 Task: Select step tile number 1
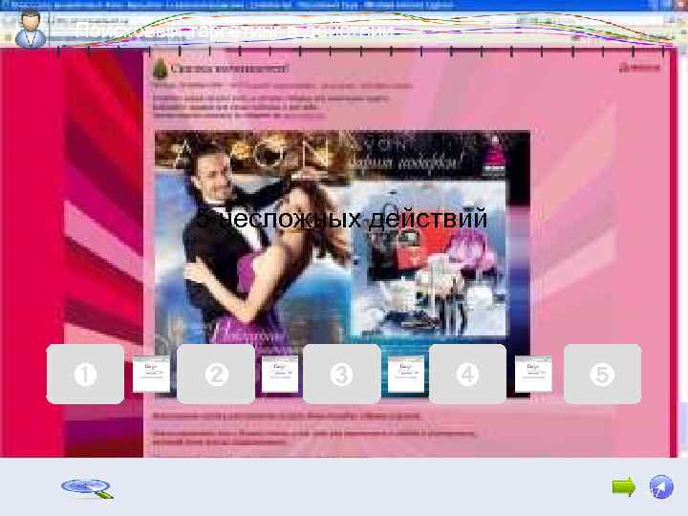coord(86,374)
